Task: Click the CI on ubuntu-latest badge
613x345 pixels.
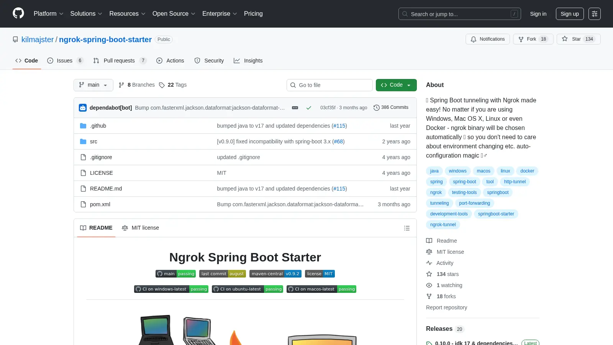Action: 247,289
